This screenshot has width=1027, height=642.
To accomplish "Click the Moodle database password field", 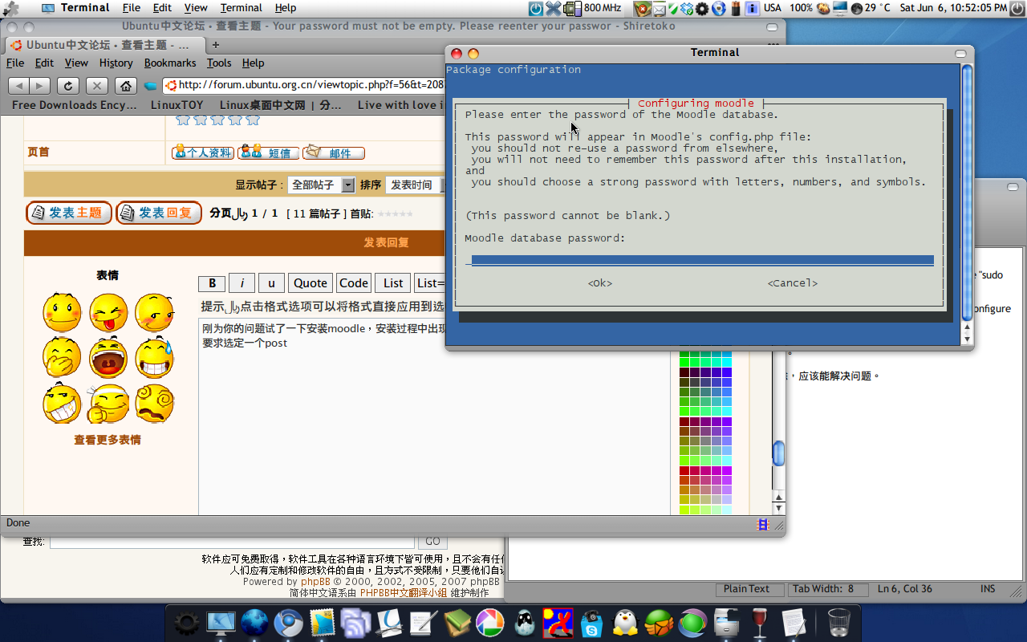I will tap(700, 260).
